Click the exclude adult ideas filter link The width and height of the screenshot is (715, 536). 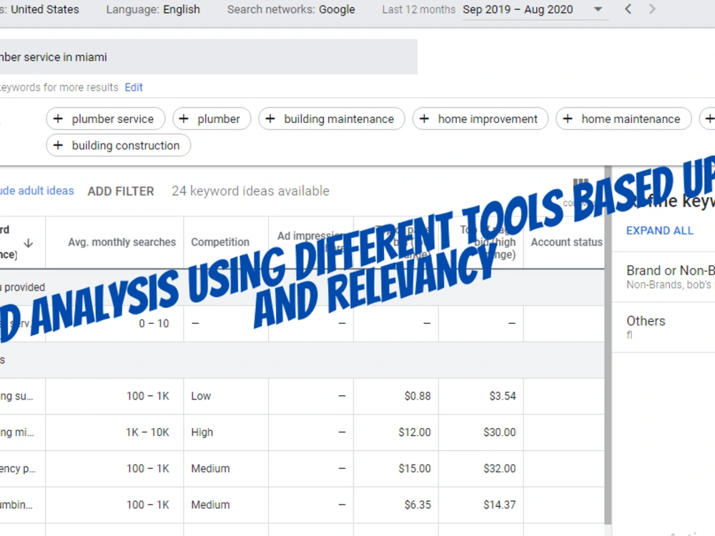[x=36, y=191]
